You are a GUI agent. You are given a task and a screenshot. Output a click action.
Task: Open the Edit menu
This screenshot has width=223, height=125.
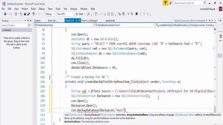(9, 9)
